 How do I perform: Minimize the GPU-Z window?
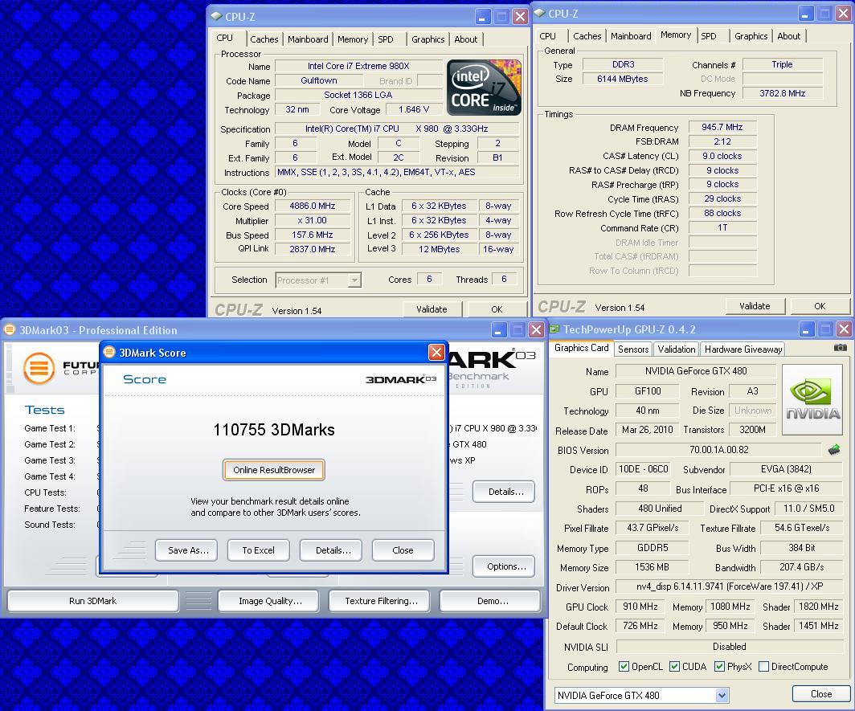tap(807, 329)
